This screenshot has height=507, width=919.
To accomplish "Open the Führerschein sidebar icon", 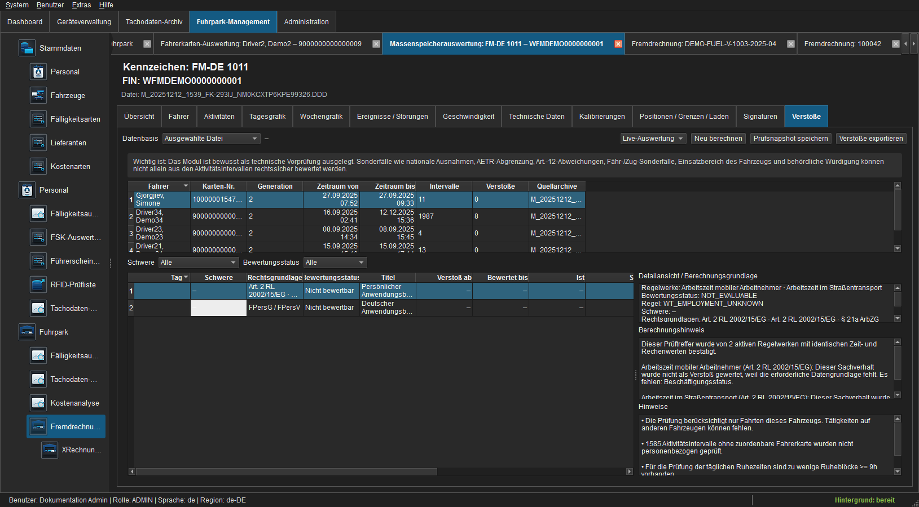I will tap(38, 261).
